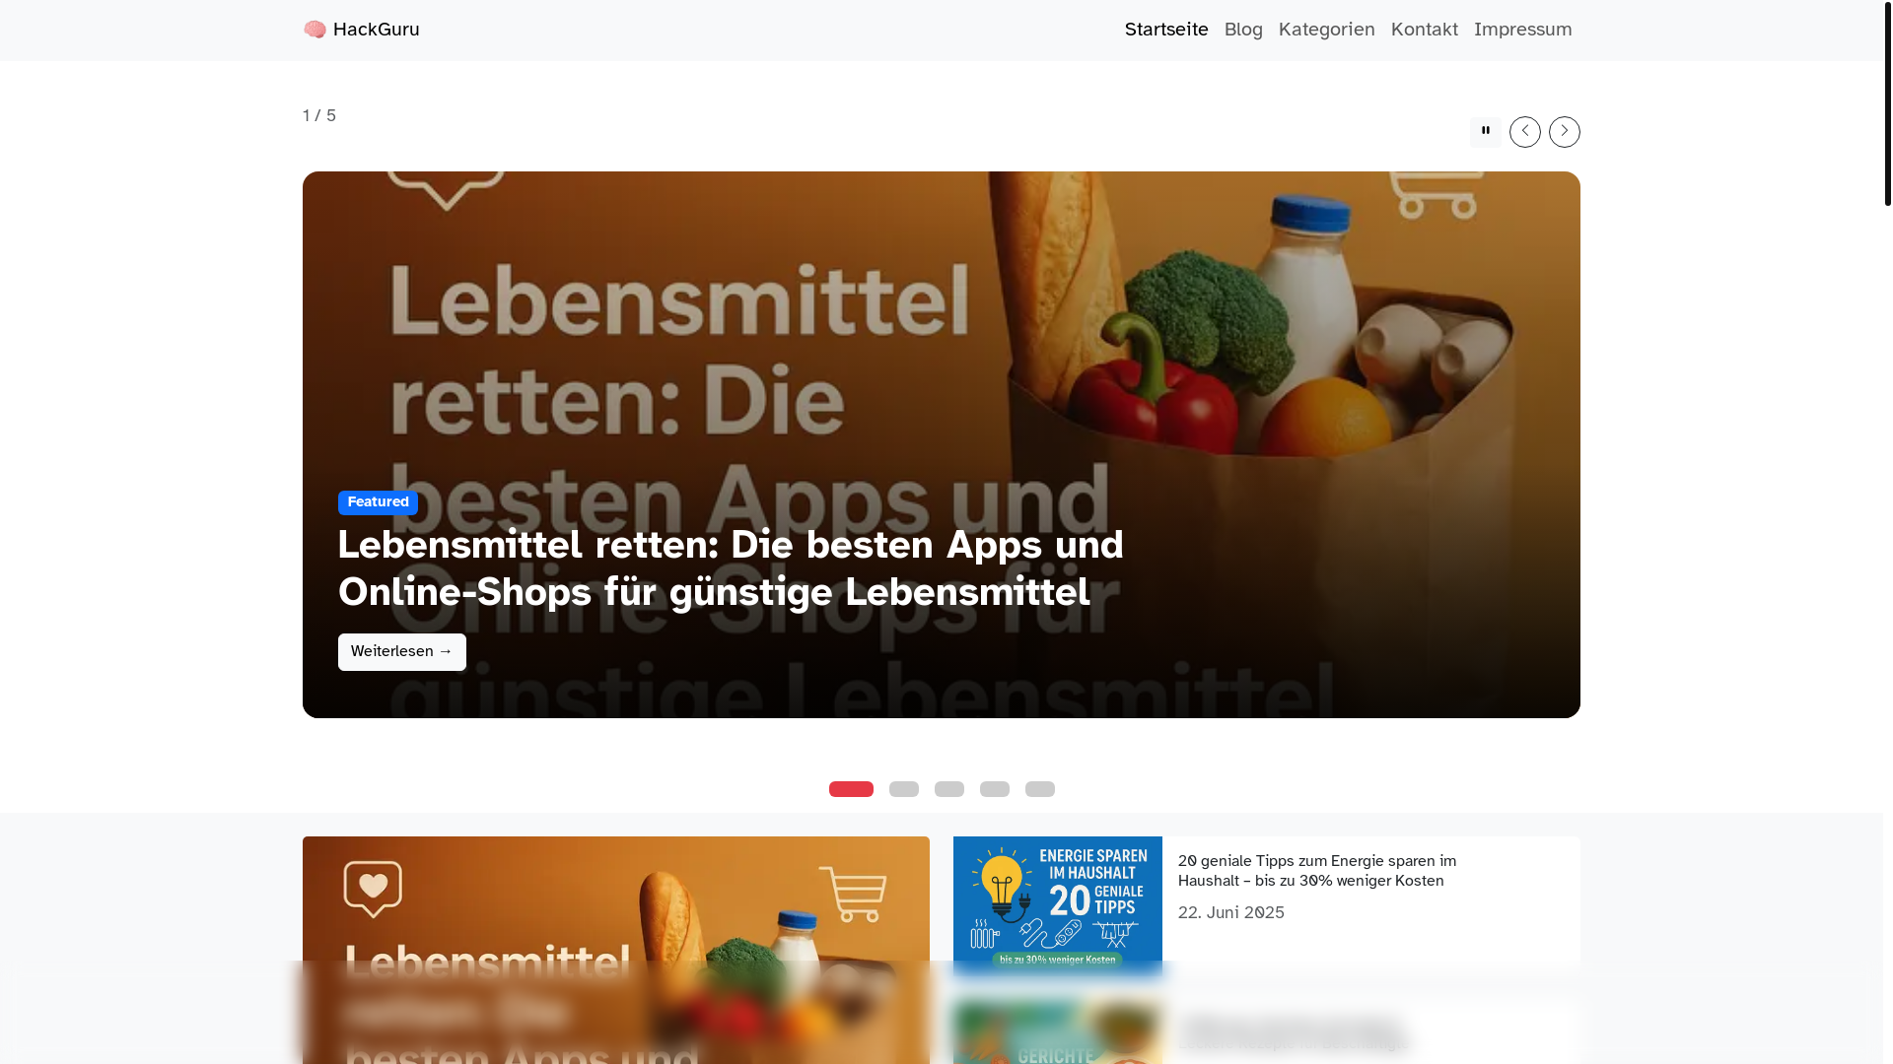Open featured article headline Lebensmittel retten
The image size is (1893, 1064).
pyautogui.click(x=731, y=568)
